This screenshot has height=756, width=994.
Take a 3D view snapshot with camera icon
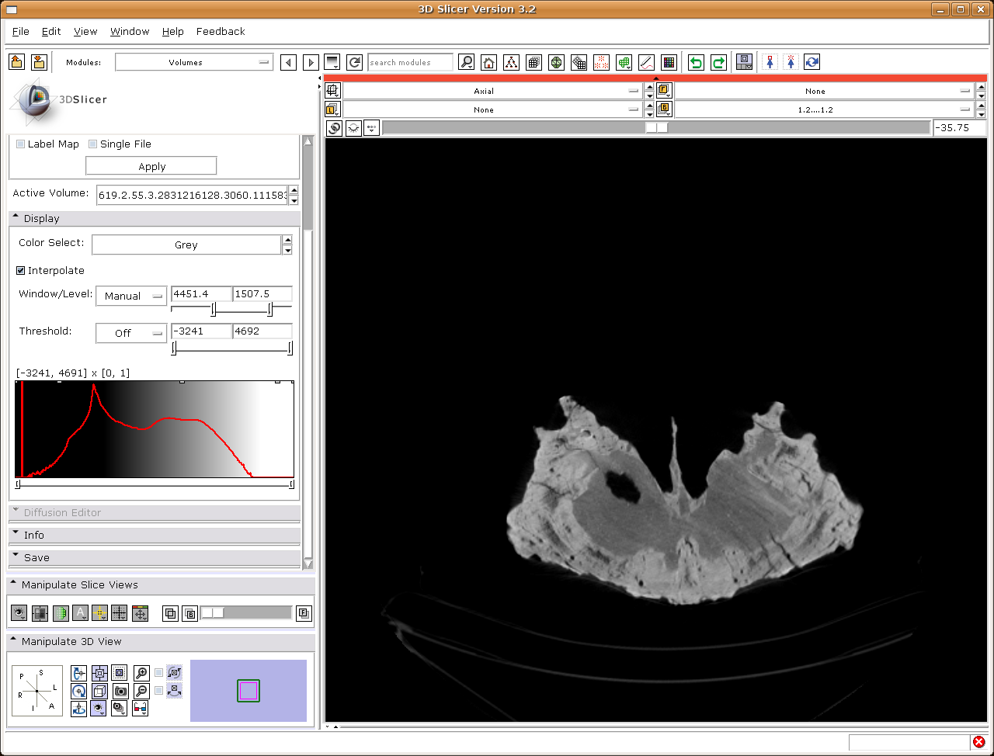click(120, 691)
